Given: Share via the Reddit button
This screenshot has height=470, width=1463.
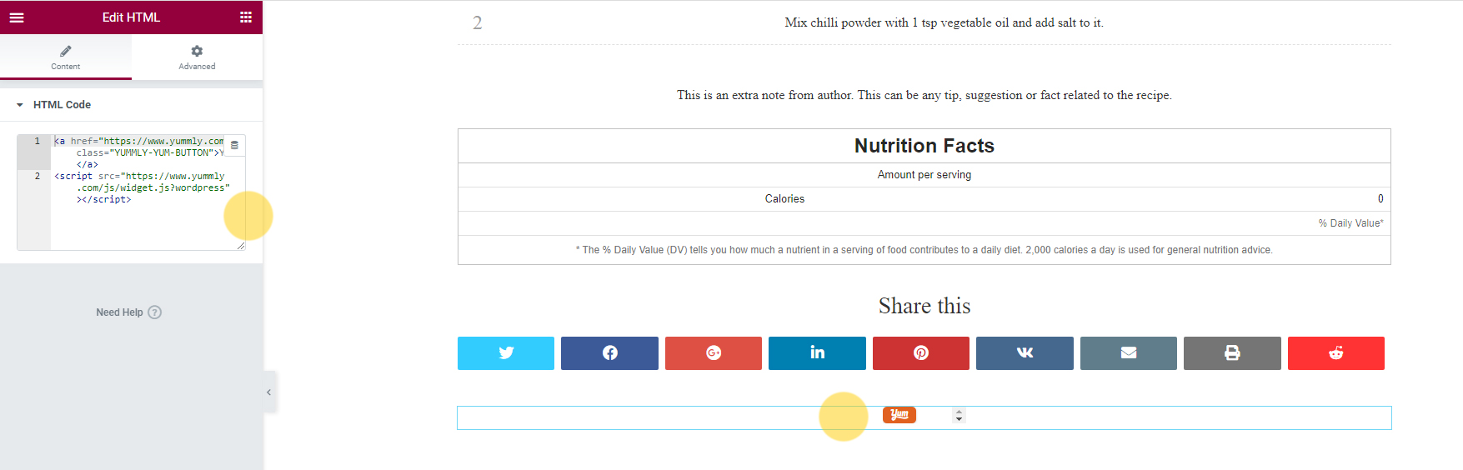Looking at the screenshot, I should [1336, 352].
